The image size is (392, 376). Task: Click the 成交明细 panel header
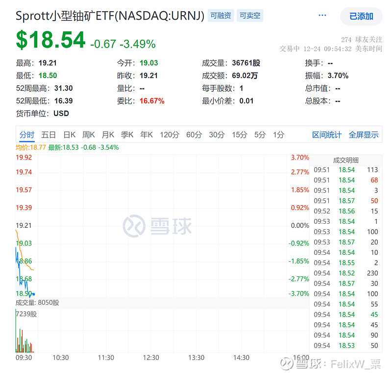click(x=346, y=160)
